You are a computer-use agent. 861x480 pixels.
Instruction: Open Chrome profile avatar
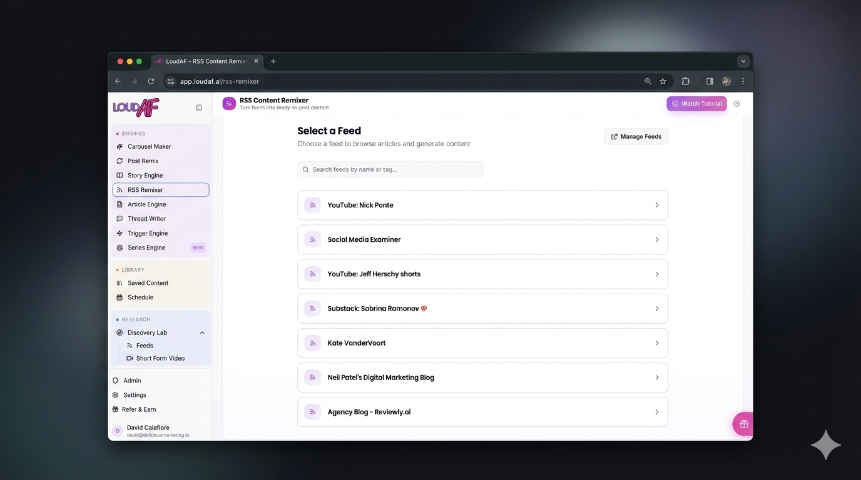(726, 81)
